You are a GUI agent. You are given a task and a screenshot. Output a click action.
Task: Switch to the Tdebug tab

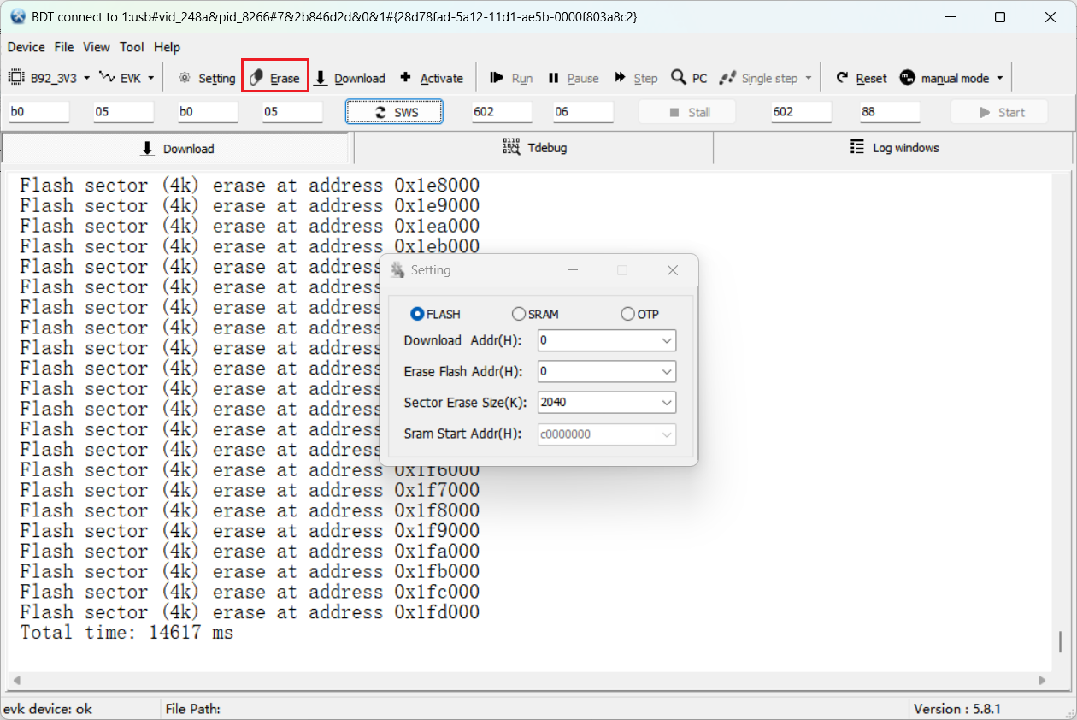click(534, 148)
